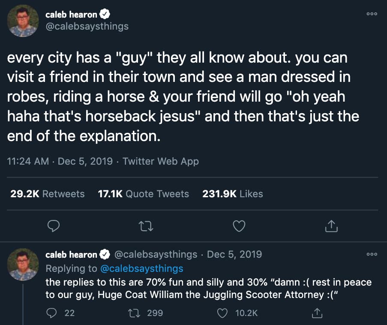Like the reply tweet with 10.2K likes
The width and height of the screenshot is (387, 325).
[223, 313]
